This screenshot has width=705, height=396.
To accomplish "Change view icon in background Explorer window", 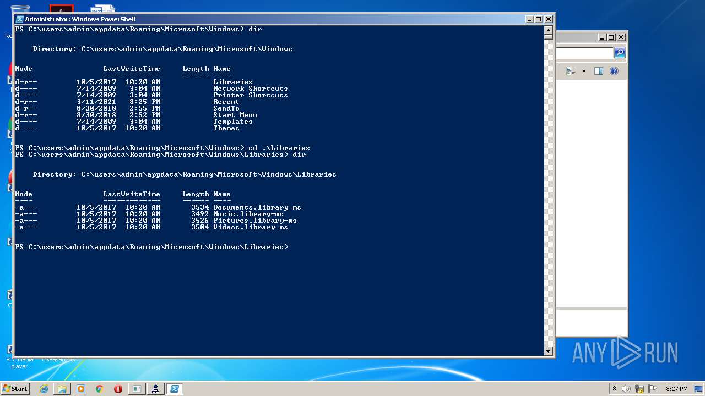I will pos(571,71).
